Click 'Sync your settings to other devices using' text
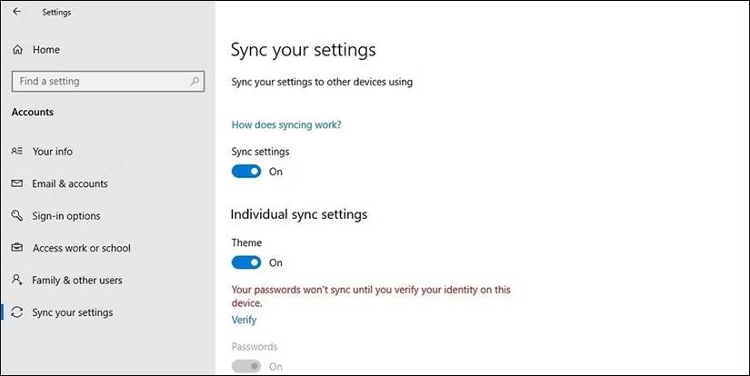Viewport: 750px width, 376px height. coord(322,82)
